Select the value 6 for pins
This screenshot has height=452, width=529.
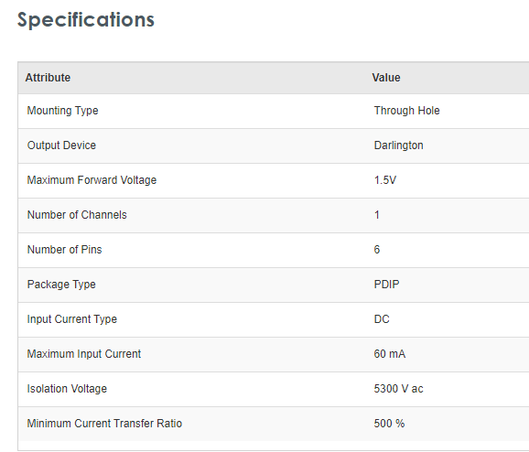[x=377, y=250]
